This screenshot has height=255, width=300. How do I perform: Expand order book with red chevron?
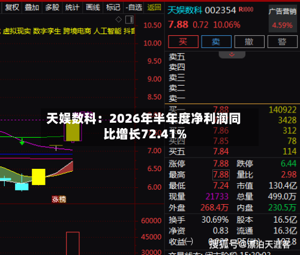point(232,54)
